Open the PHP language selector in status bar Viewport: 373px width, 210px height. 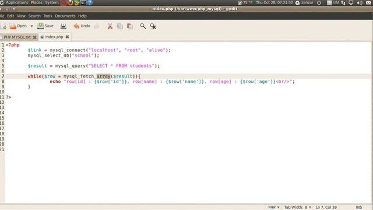pyautogui.click(x=274, y=208)
